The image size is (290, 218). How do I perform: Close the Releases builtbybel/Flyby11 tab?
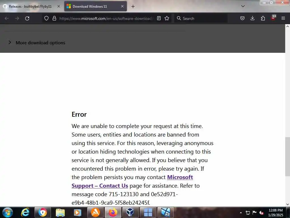click(59, 6)
